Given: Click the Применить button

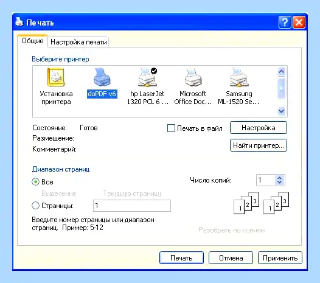Looking at the screenshot, I should [x=280, y=258].
